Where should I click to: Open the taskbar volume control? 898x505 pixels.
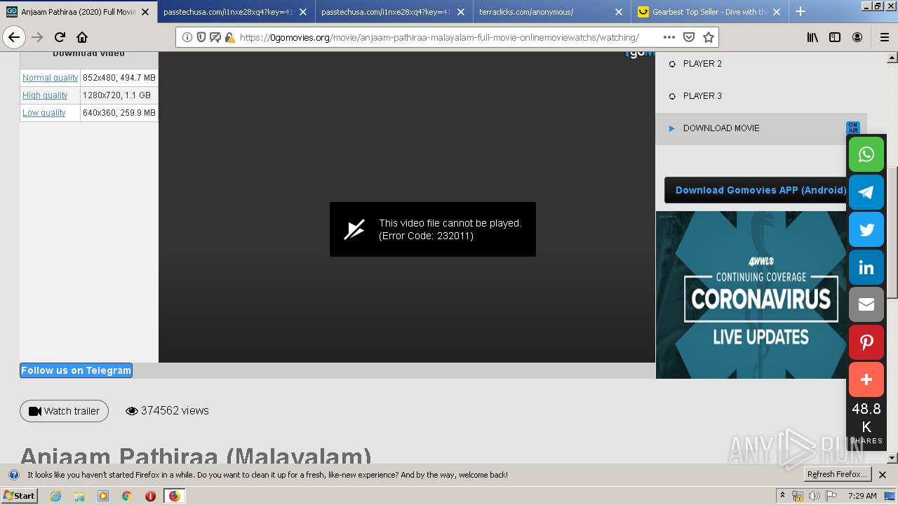pos(815,496)
